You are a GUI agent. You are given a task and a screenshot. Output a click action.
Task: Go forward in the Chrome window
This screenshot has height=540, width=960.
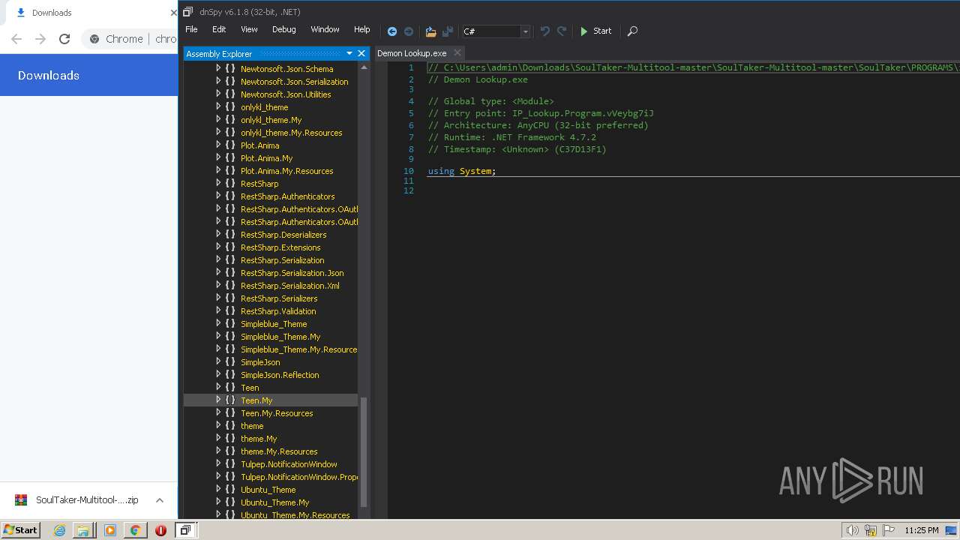point(40,39)
